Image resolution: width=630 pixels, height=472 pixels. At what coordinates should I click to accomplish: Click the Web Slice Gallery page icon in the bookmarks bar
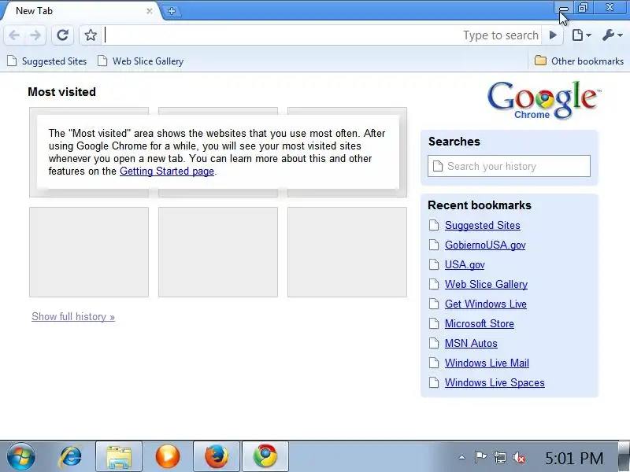[x=103, y=61]
